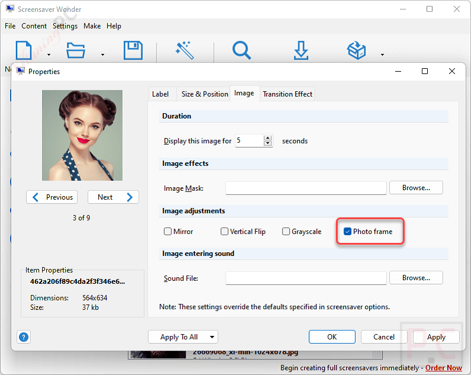Screen dimensions: 471x375
Task: Browse for a Sound File
Action: pyautogui.click(x=416, y=278)
